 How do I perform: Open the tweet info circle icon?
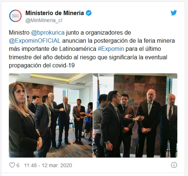coord(174,165)
